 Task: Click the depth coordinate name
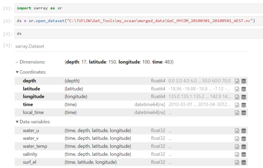click(29, 81)
